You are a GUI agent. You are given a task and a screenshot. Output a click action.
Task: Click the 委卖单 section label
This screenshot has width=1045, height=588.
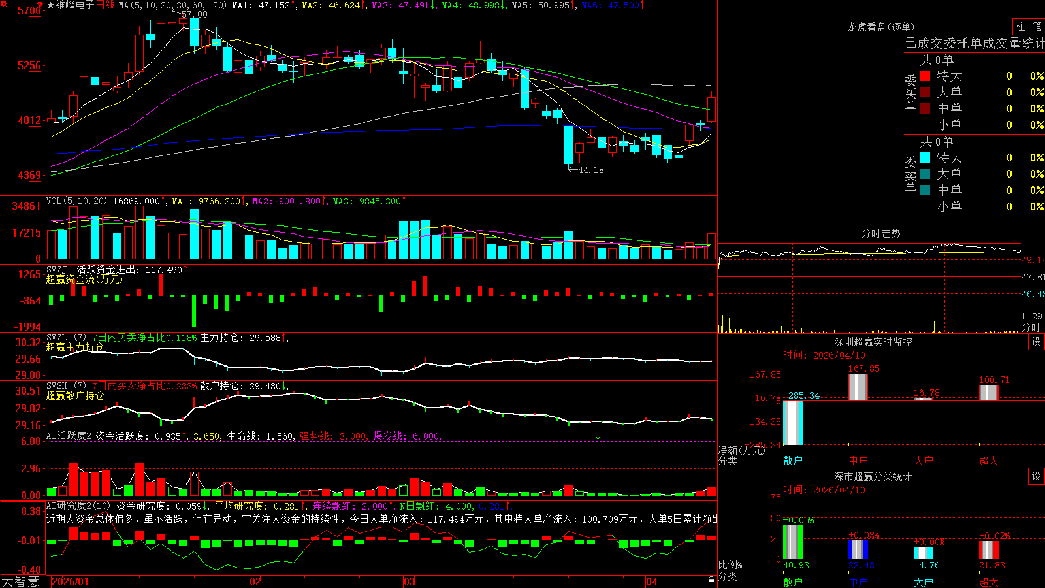(910, 174)
